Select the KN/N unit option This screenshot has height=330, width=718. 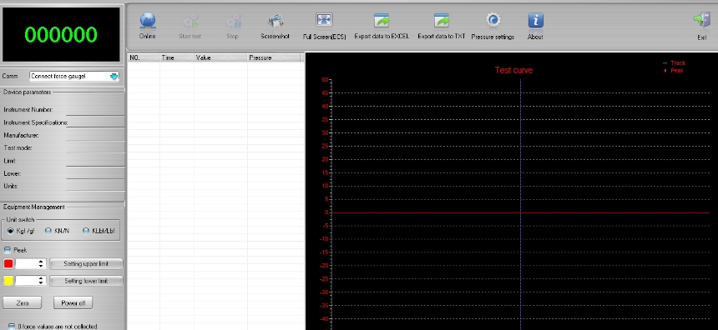[48, 231]
